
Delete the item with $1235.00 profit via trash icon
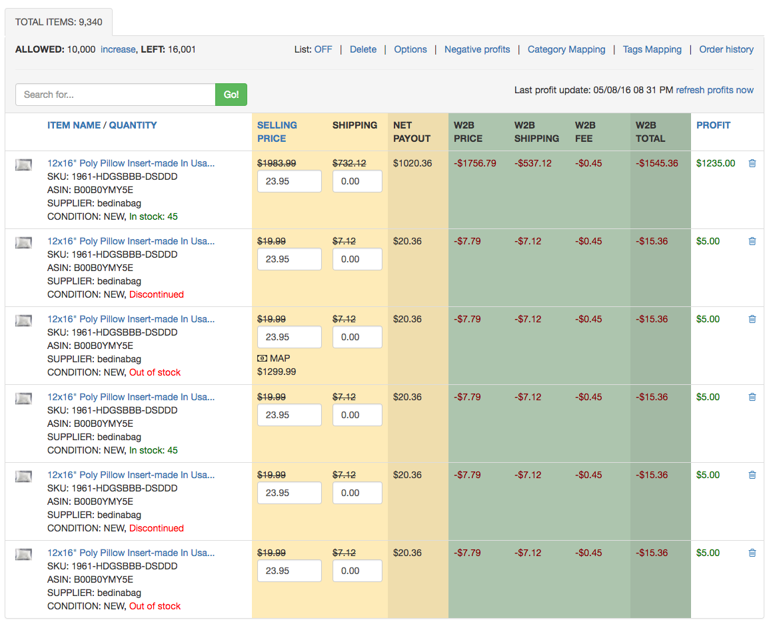tap(752, 163)
